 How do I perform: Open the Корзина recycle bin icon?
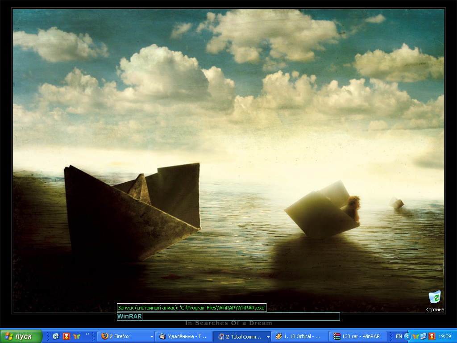coord(434,297)
